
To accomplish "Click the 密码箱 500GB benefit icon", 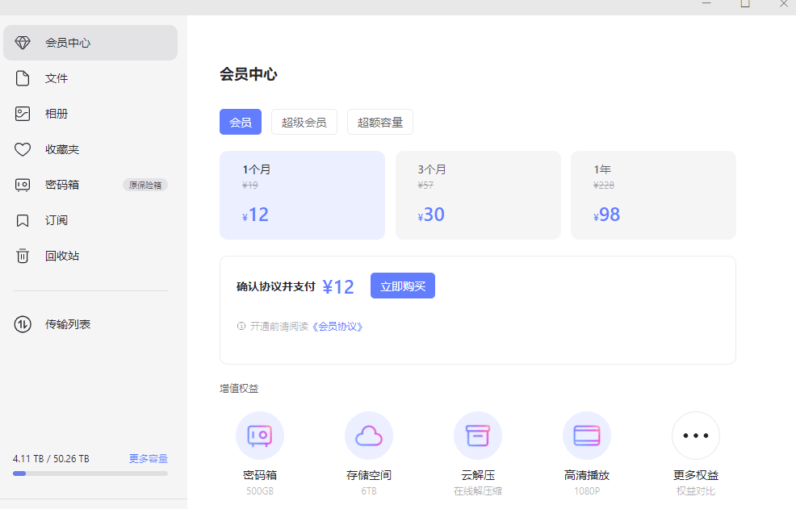I will tap(260, 436).
